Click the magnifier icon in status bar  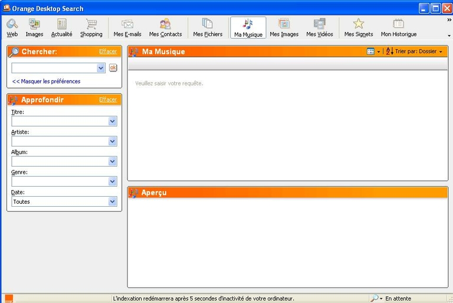click(374, 298)
